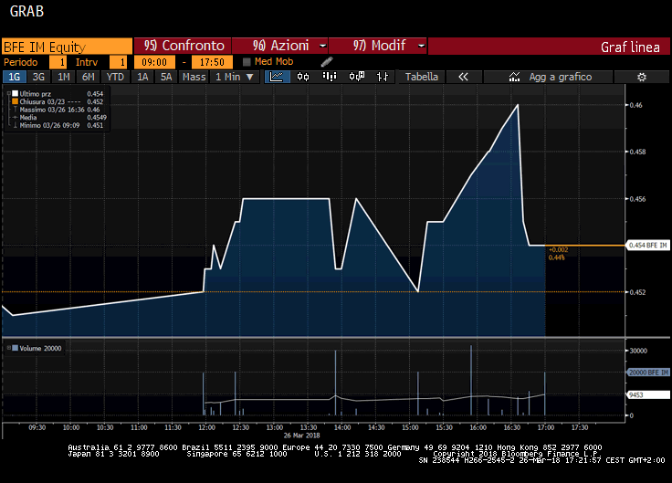Click the pencil annotation icon

pos(327,61)
